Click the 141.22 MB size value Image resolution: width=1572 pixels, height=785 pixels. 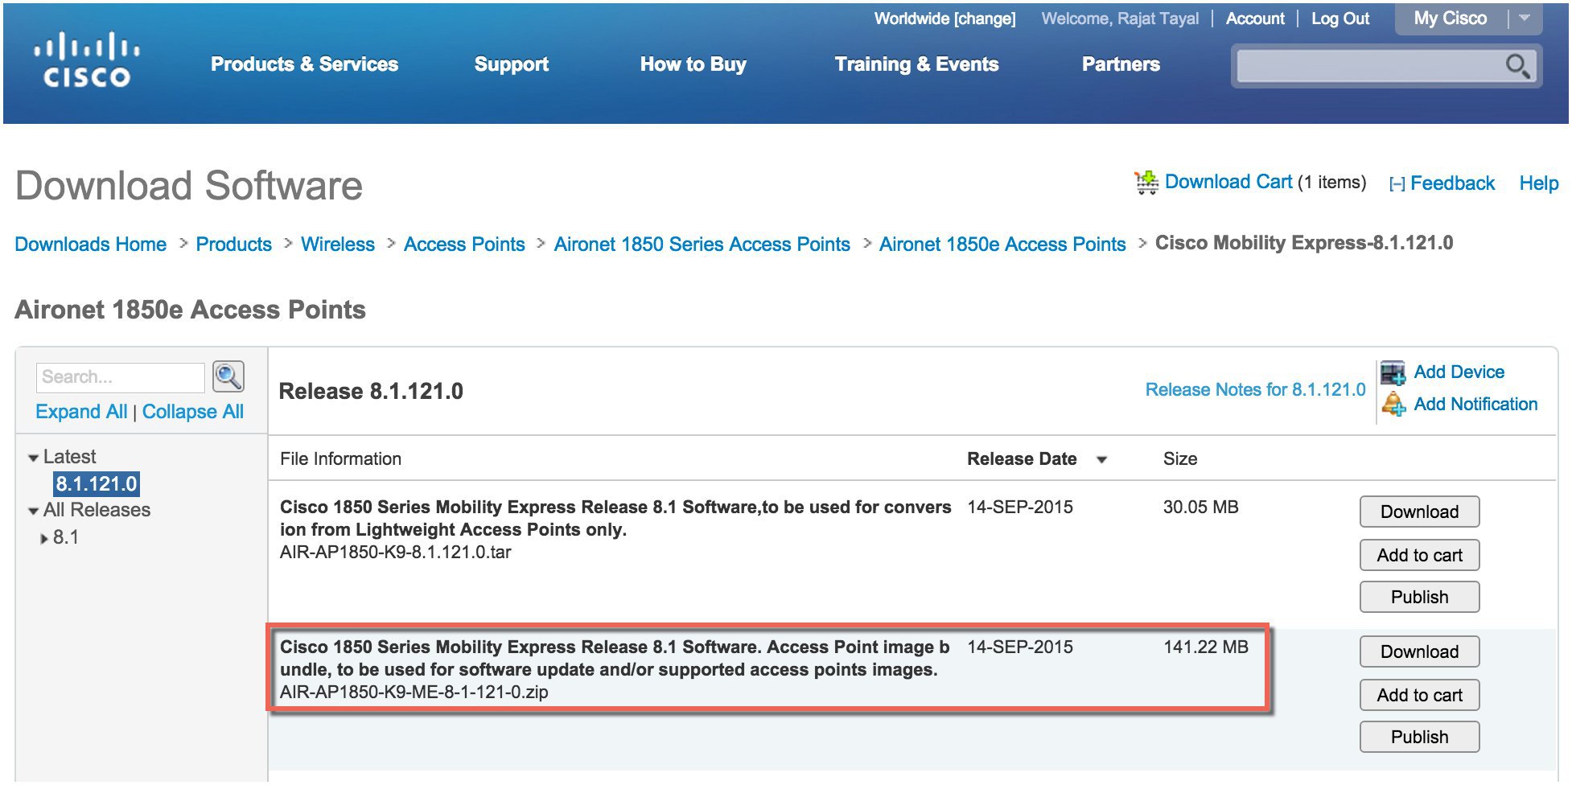(1206, 647)
